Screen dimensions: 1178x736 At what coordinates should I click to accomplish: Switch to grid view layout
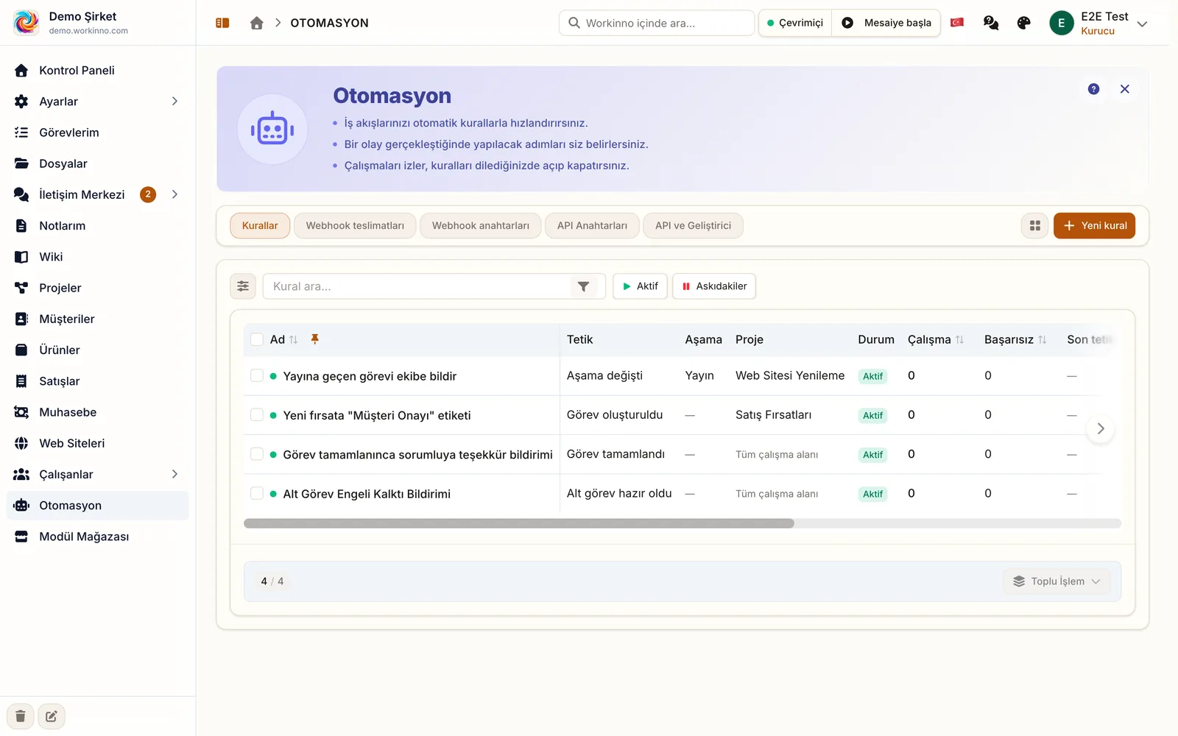pos(1035,226)
